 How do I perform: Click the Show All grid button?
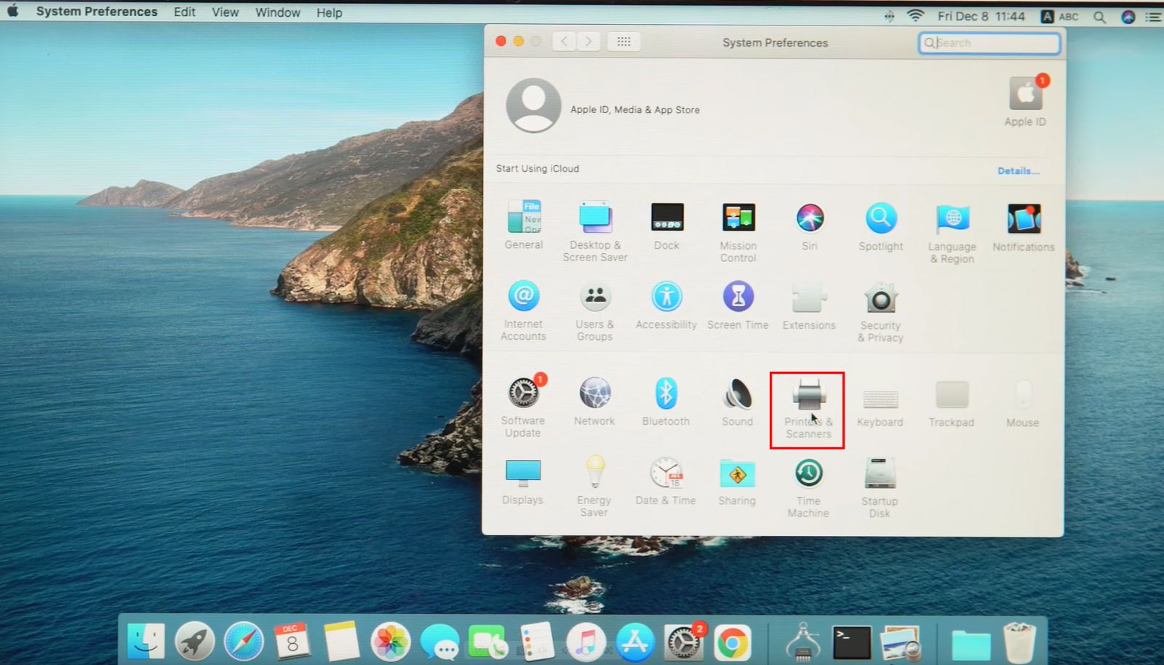623,41
